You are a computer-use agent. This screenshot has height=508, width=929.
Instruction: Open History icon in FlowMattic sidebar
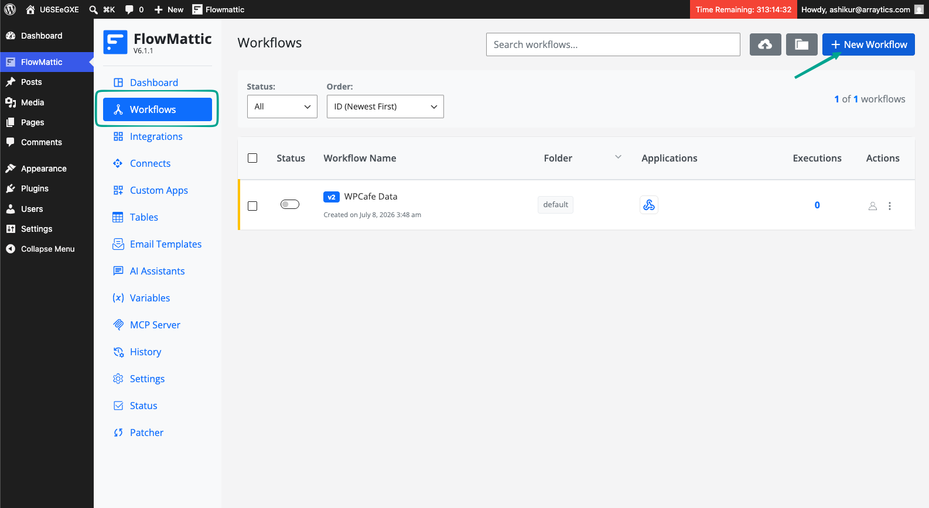(118, 352)
